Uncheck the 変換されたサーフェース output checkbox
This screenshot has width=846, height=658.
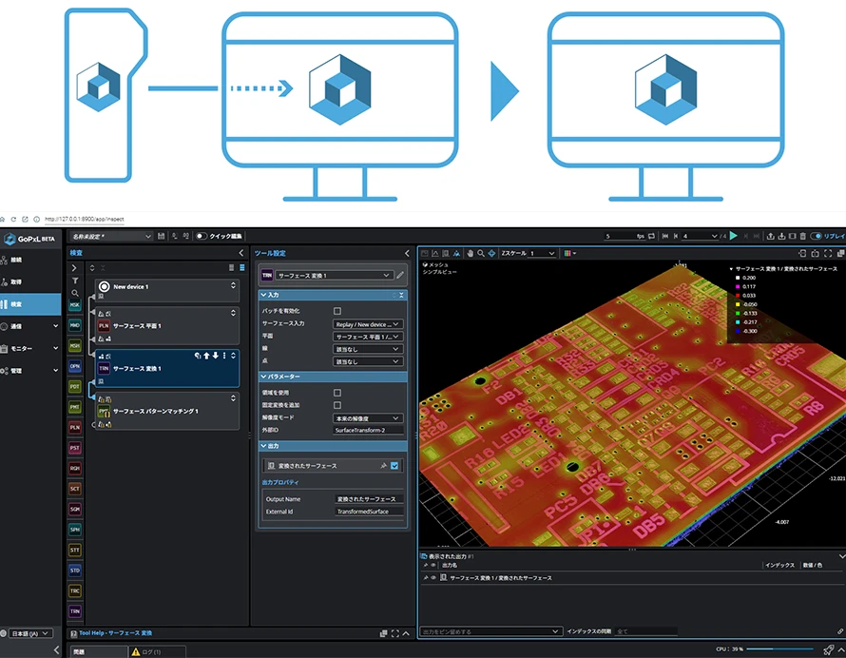[395, 466]
